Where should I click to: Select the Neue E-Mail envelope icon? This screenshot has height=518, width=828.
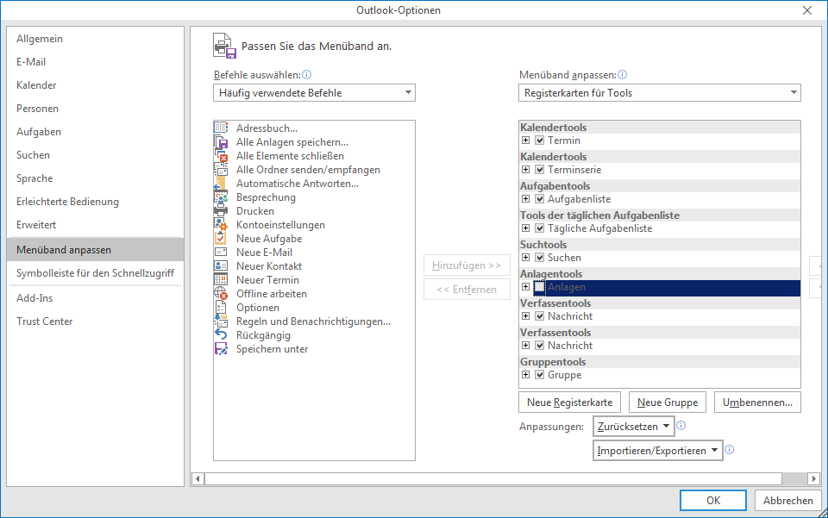[x=221, y=253]
